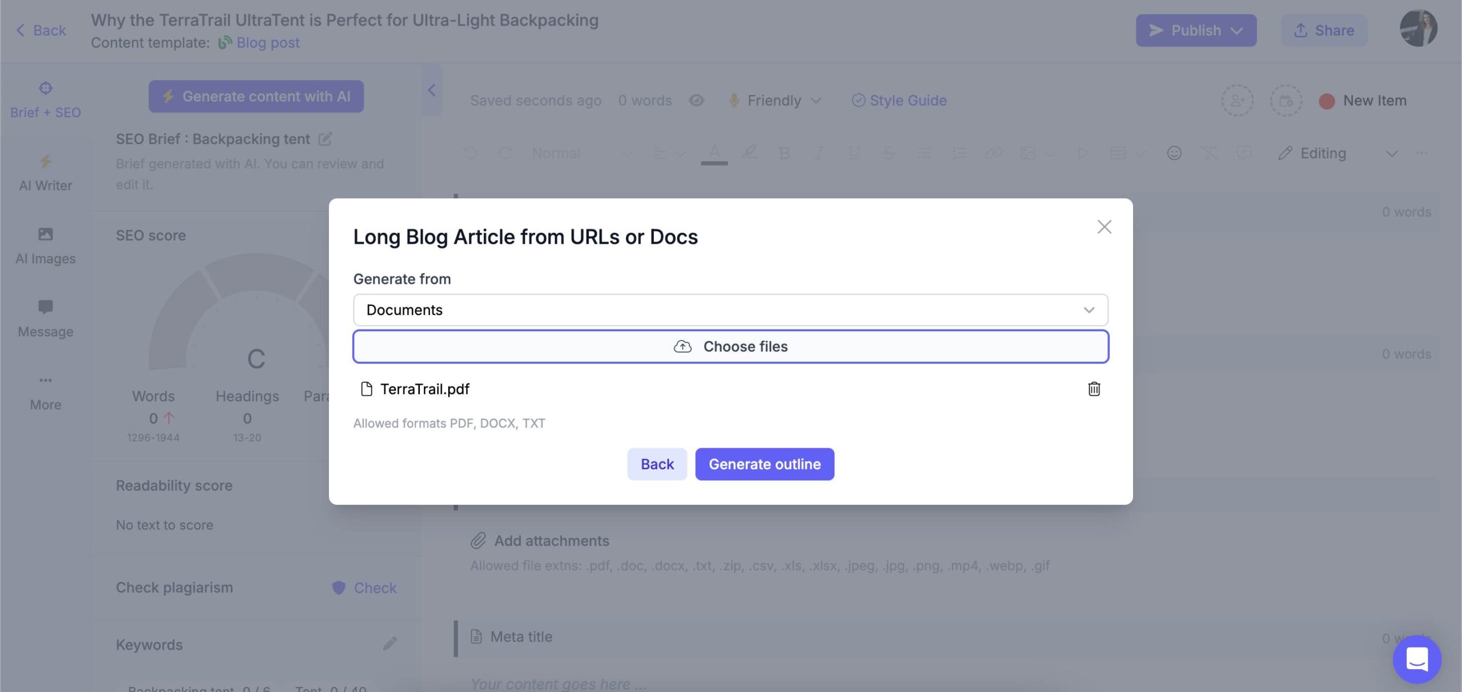Screen dimensions: 1462x692
Task: Open the AI Images sidebar tab
Action: click(45, 246)
